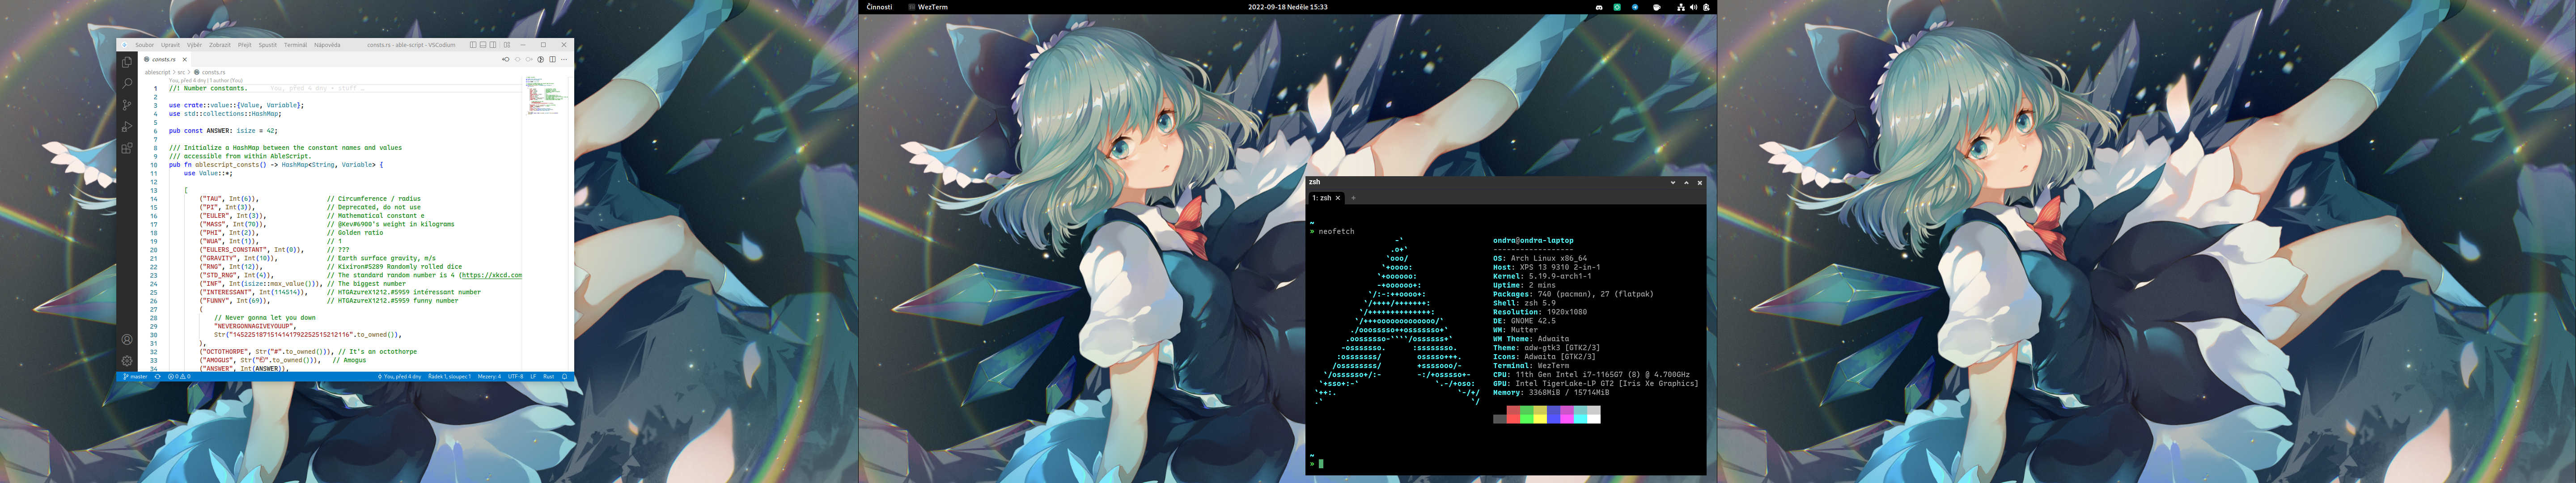Open the Výběr menu
The height and width of the screenshot is (483, 2576).
195,45
